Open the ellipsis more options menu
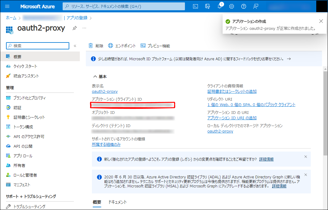This screenshot has height=210, width=328. [84, 28]
